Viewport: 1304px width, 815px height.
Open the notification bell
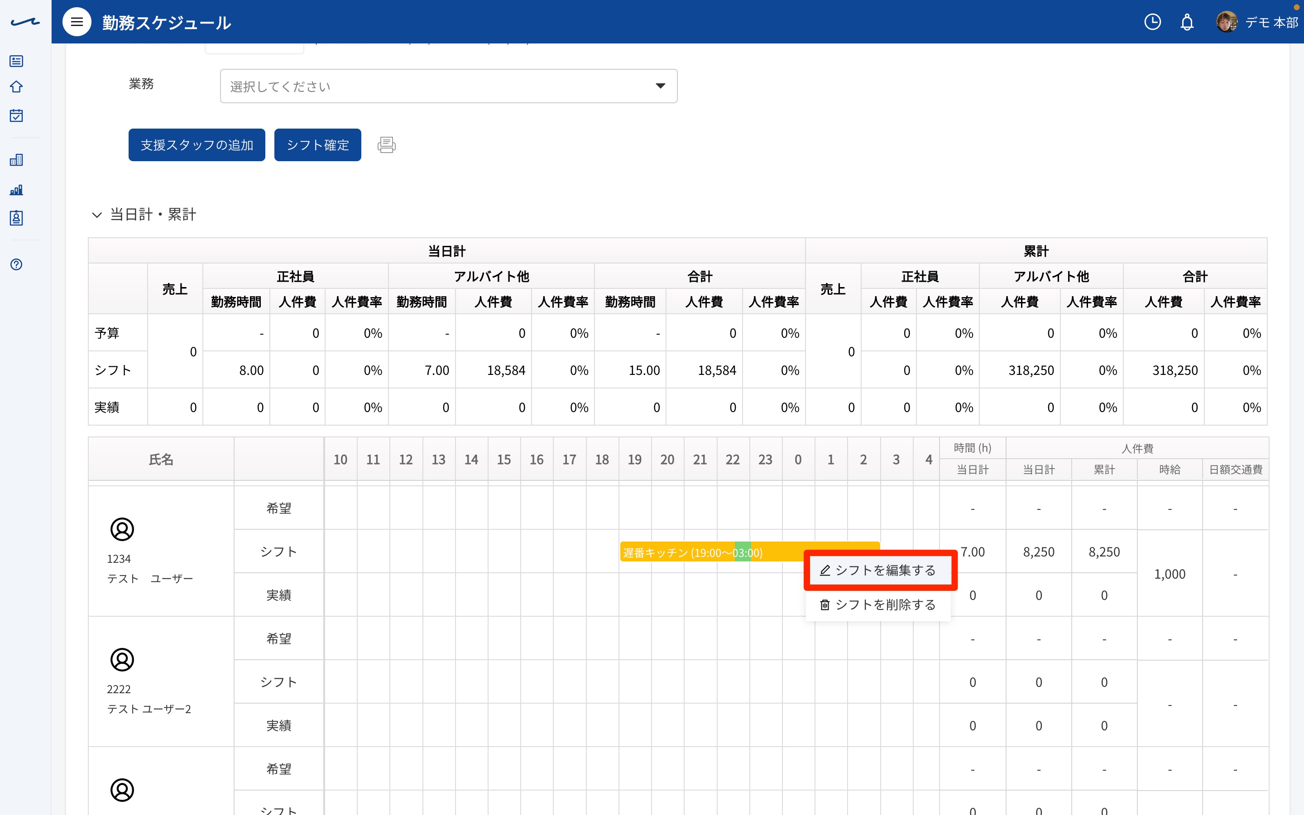coord(1187,22)
